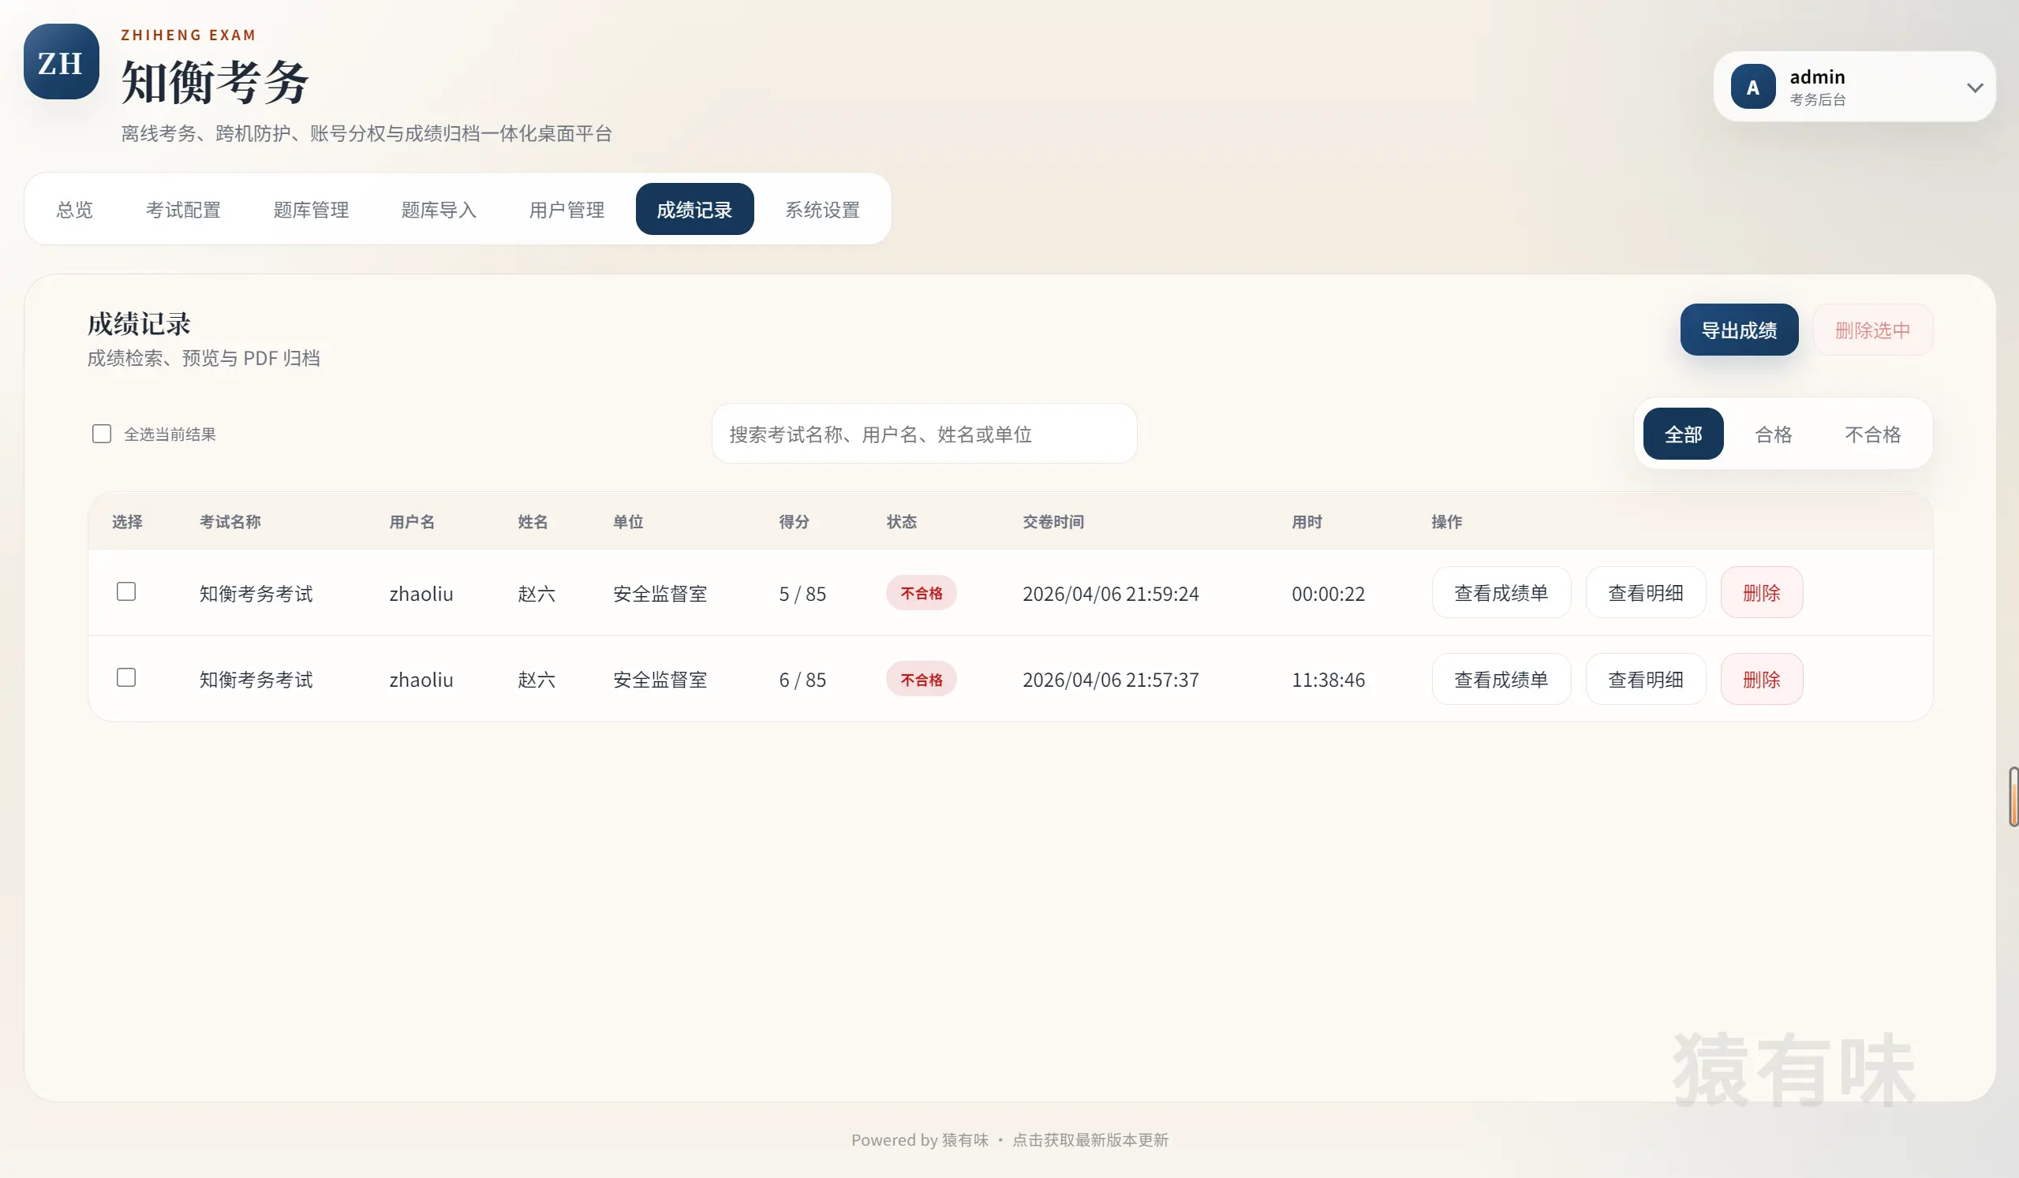Expand the admin account dropdown

tap(1974, 87)
